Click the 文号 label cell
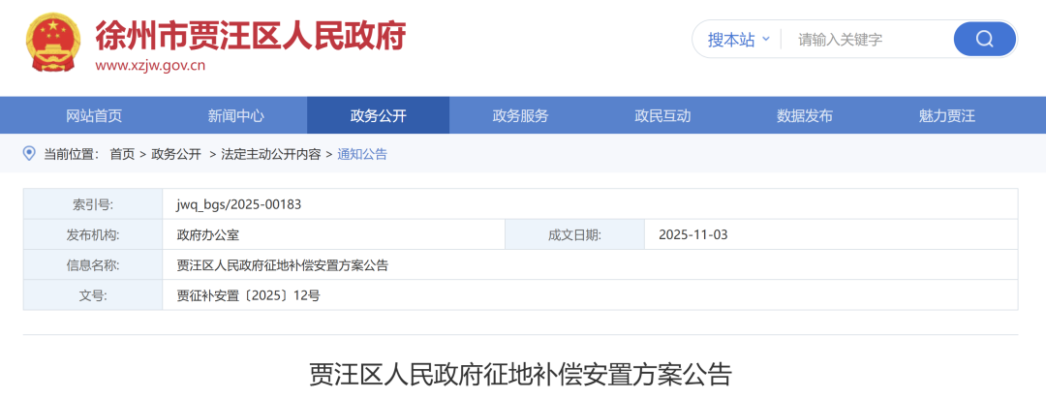The height and width of the screenshot is (399, 1046). [x=93, y=295]
